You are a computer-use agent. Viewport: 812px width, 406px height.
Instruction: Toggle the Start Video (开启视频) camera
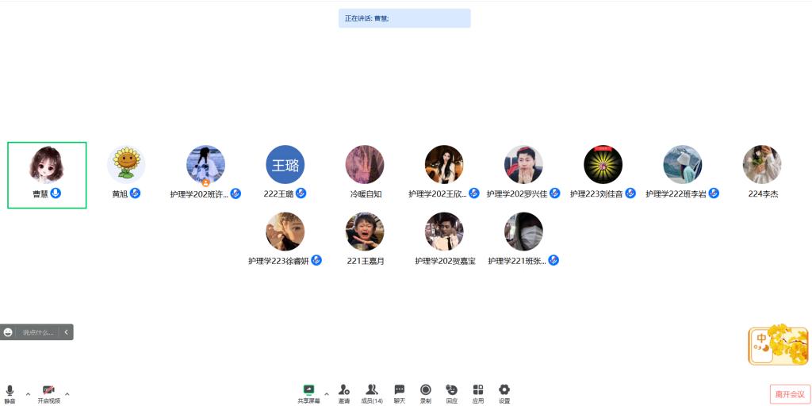click(48, 391)
